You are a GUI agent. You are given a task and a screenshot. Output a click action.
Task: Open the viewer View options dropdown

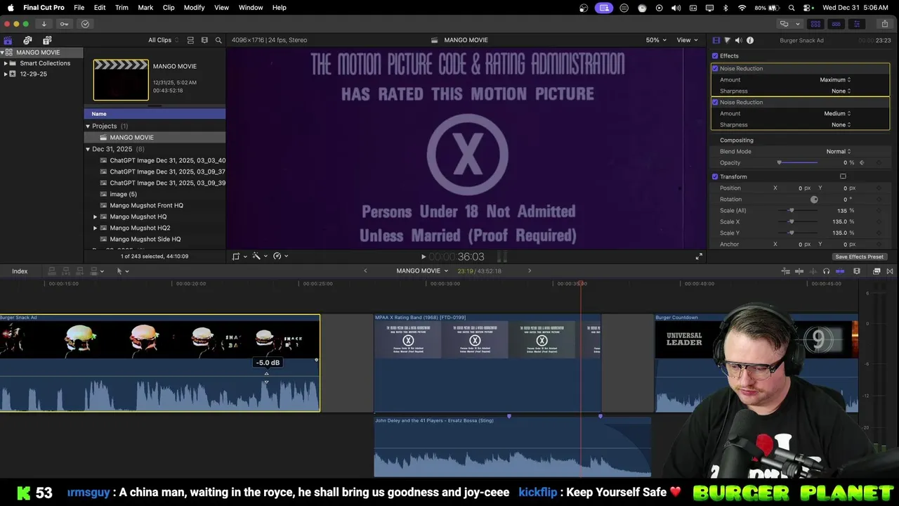[687, 40]
